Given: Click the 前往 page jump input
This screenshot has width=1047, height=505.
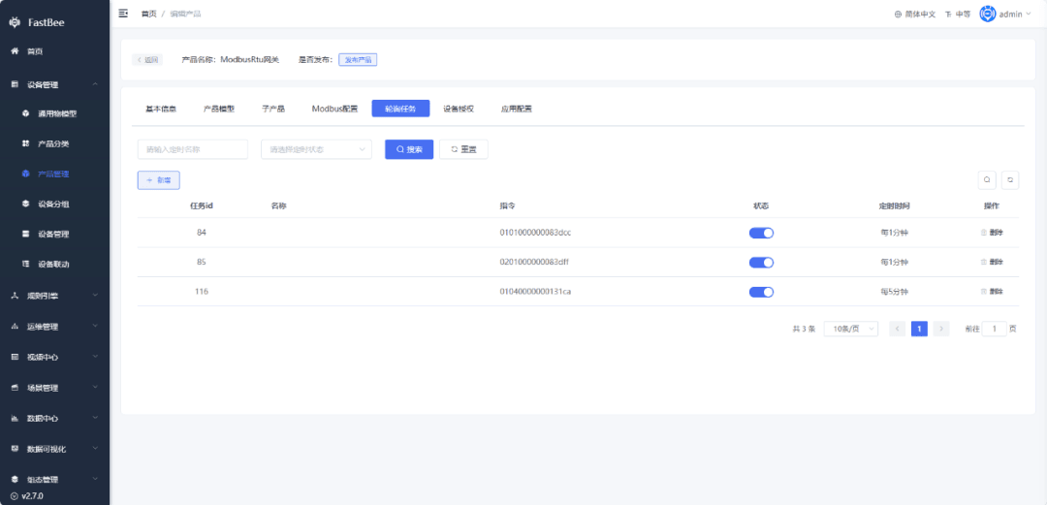Looking at the screenshot, I should pos(995,329).
